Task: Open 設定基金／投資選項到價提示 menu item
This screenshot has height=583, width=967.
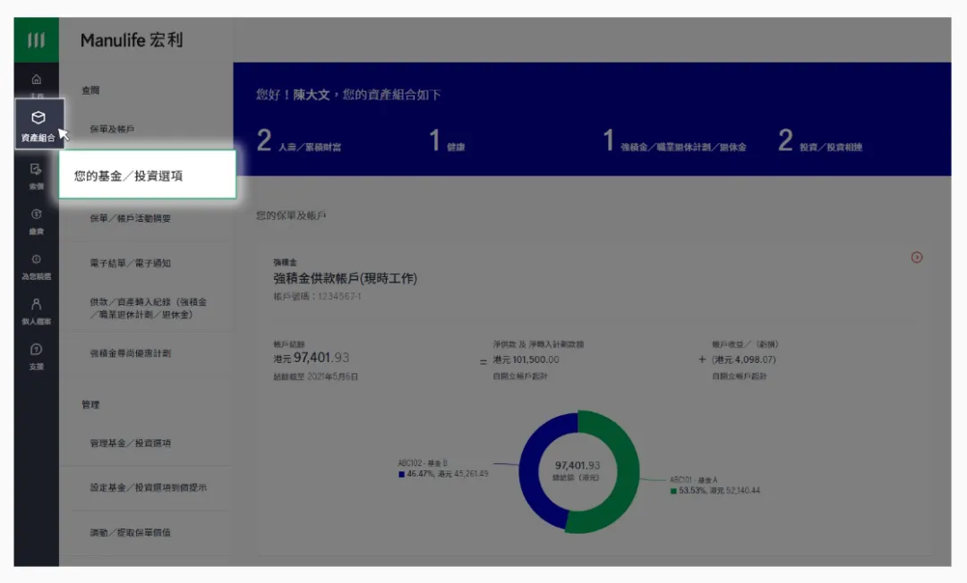Action: click(148, 487)
